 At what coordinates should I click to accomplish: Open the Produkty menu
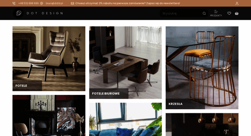(216, 14)
